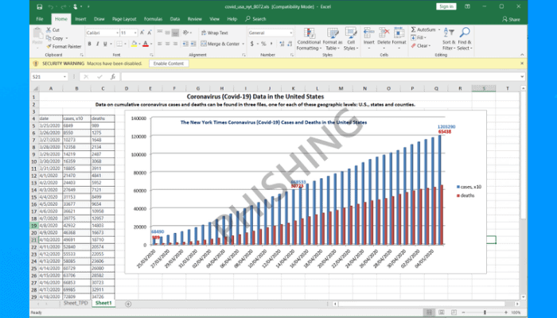557x318 pixels.
Task: Activate Format Painter brush
Action: coord(64,46)
